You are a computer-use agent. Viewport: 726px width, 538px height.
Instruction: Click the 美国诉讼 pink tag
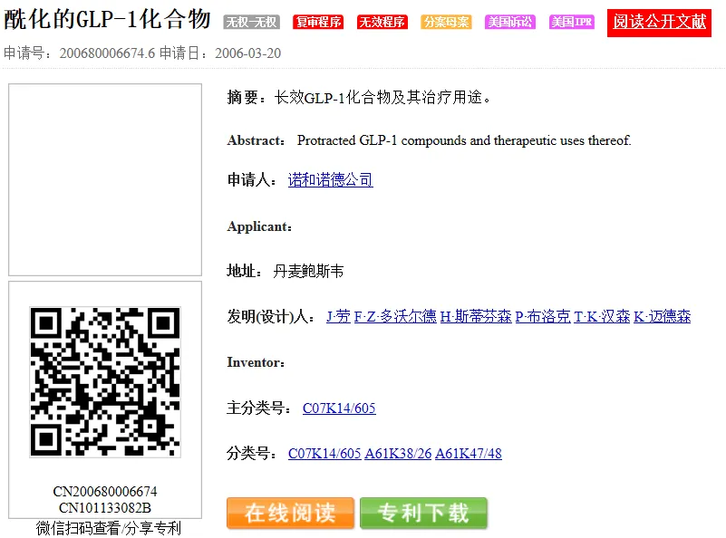pyautogui.click(x=509, y=23)
